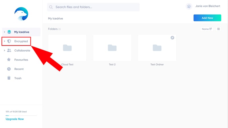Expand the Encrypted section arrow

(5, 41)
